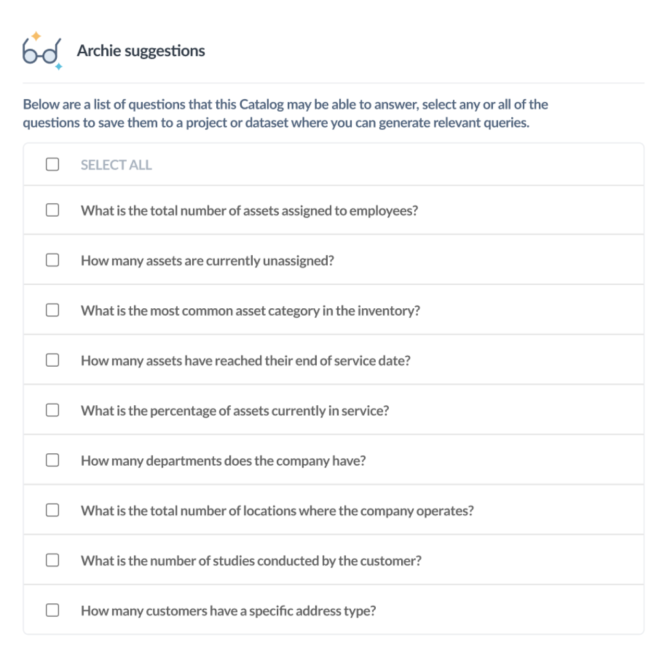Select the end of service date question text
The image size is (667, 664).
point(245,361)
